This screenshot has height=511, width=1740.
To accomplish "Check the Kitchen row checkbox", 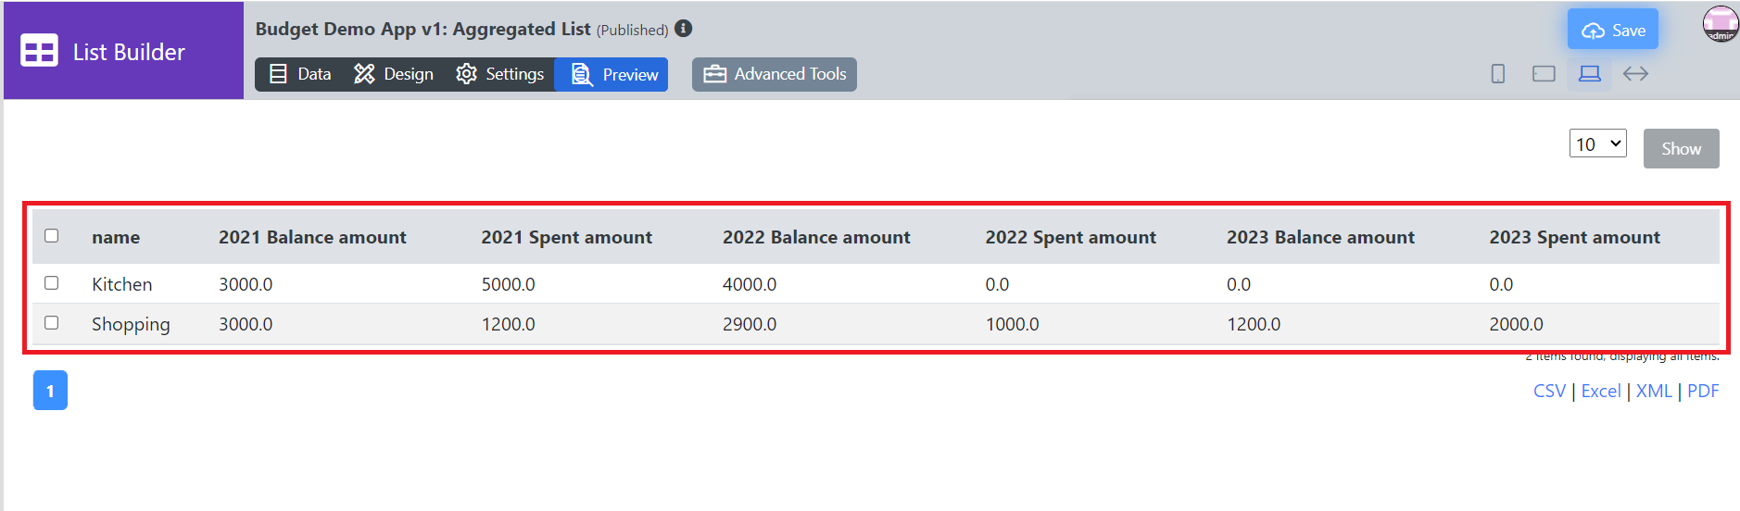I will pyautogui.click(x=52, y=283).
